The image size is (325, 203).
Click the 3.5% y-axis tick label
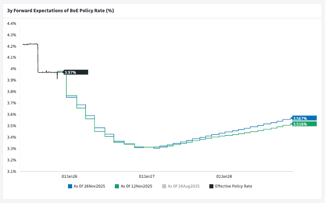click(x=11, y=126)
